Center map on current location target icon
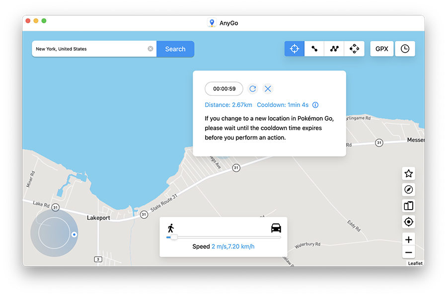447x296 pixels. [408, 222]
